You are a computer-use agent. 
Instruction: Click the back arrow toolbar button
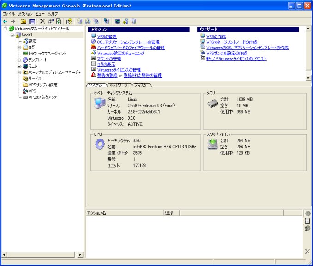(5, 21)
